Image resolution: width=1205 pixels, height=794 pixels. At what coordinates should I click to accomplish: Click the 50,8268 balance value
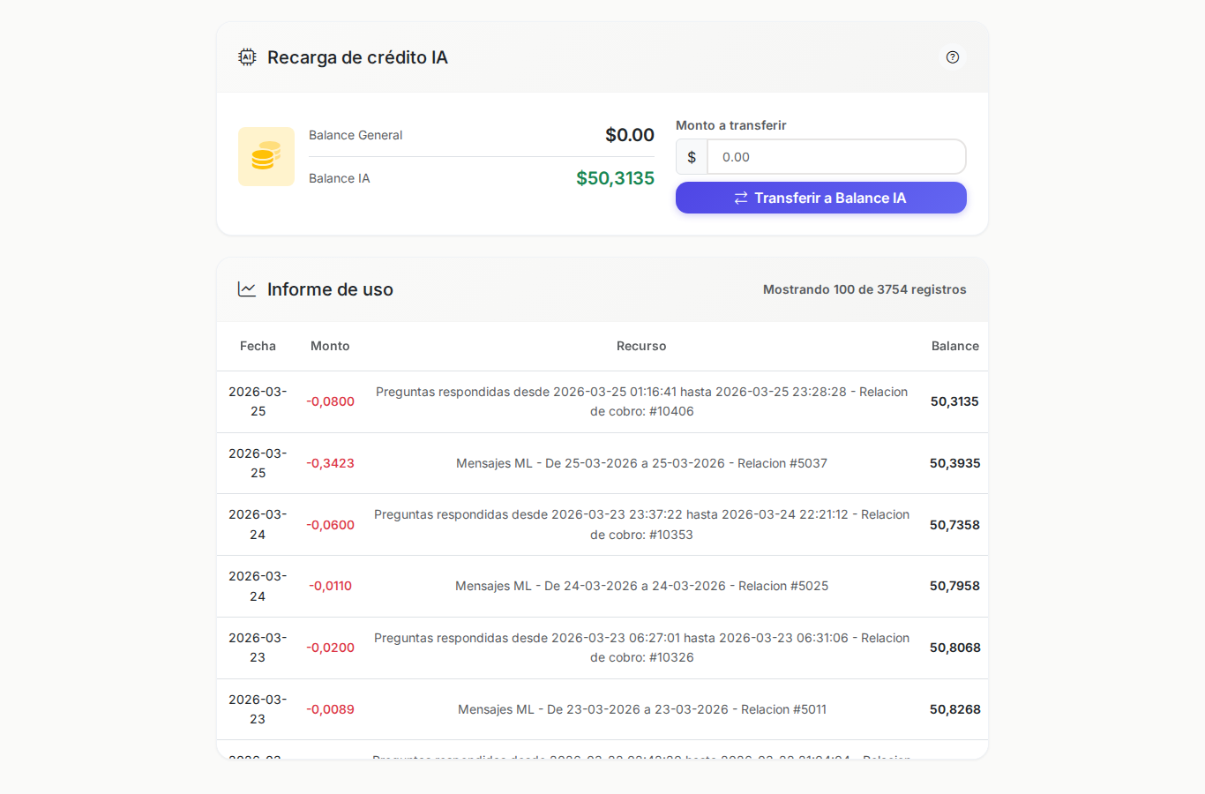point(954,709)
